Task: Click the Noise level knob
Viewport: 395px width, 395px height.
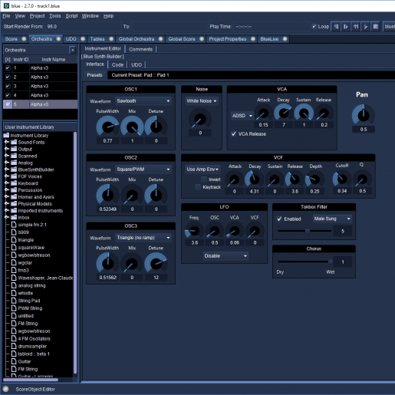Action: click(200, 119)
